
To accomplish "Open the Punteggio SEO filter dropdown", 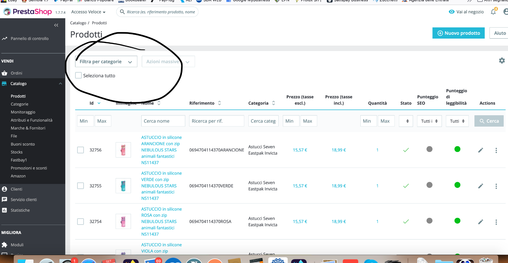I will coord(429,121).
